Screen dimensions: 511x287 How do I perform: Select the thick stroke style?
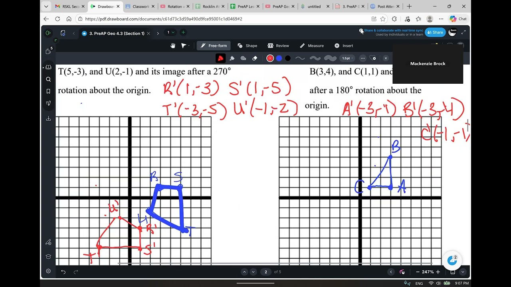pyautogui.click(x=330, y=58)
